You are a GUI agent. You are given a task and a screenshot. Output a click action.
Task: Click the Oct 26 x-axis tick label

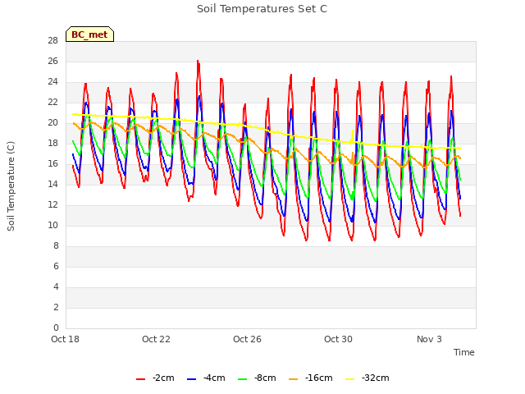(x=247, y=339)
